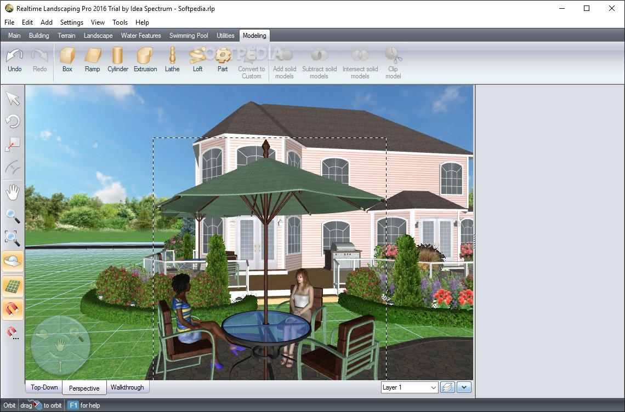Image resolution: width=625 pixels, height=412 pixels.
Task: Close the Realtime Landscaping window
Action: point(612,8)
